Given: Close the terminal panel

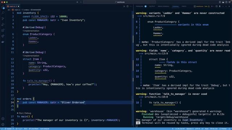Looking at the screenshot, I should 229,6.
